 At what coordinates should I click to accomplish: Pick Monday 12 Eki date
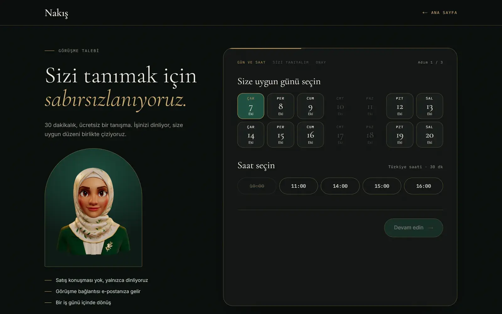400,106
